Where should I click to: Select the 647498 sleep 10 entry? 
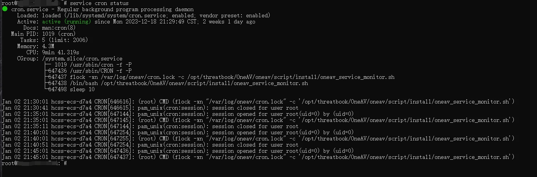click(71, 89)
